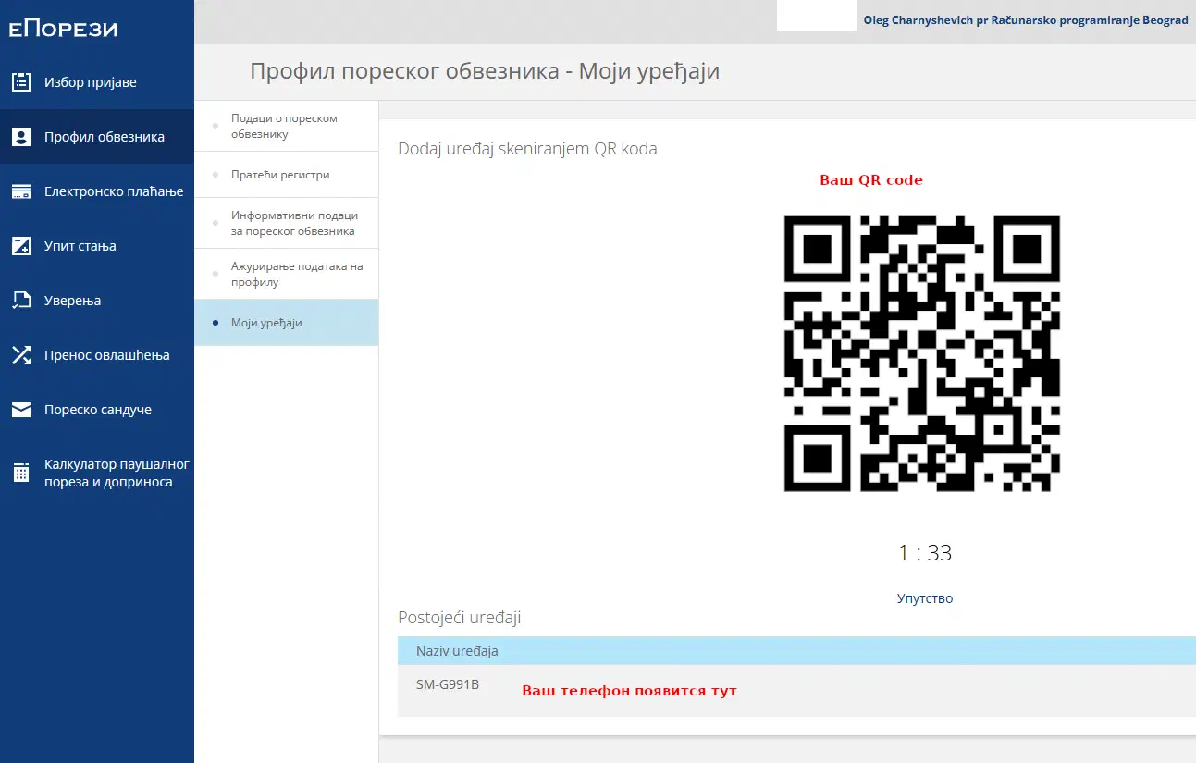Image resolution: width=1196 pixels, height=763 pixels.
Task: Open the Упутство instructions link
Action: coord(923,597)
